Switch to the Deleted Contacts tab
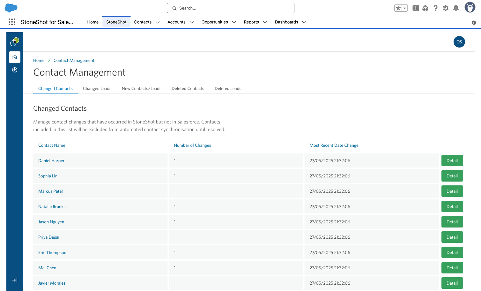481x291 pixels. pos(188,88)
